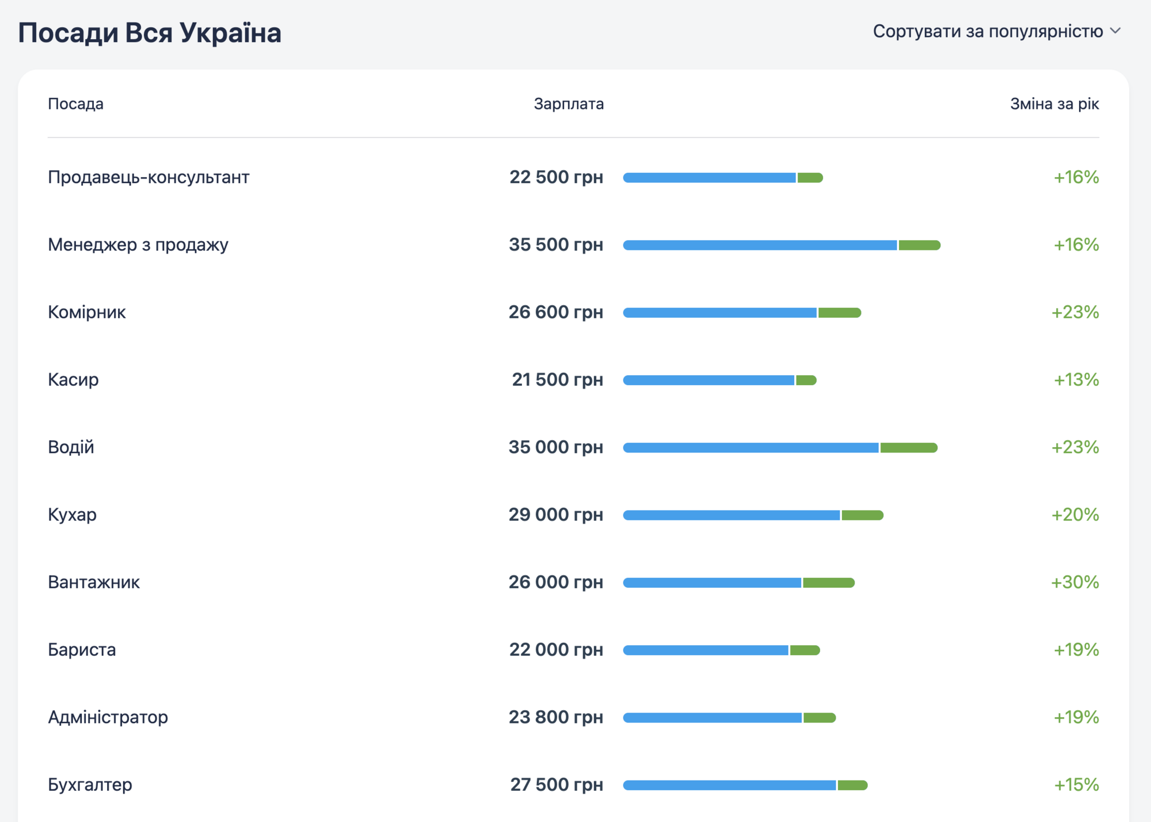Viewport: 1151px width, 822px height.
Task: Open the «Вантажник» job entry
Action: click(x=94, y=582)
